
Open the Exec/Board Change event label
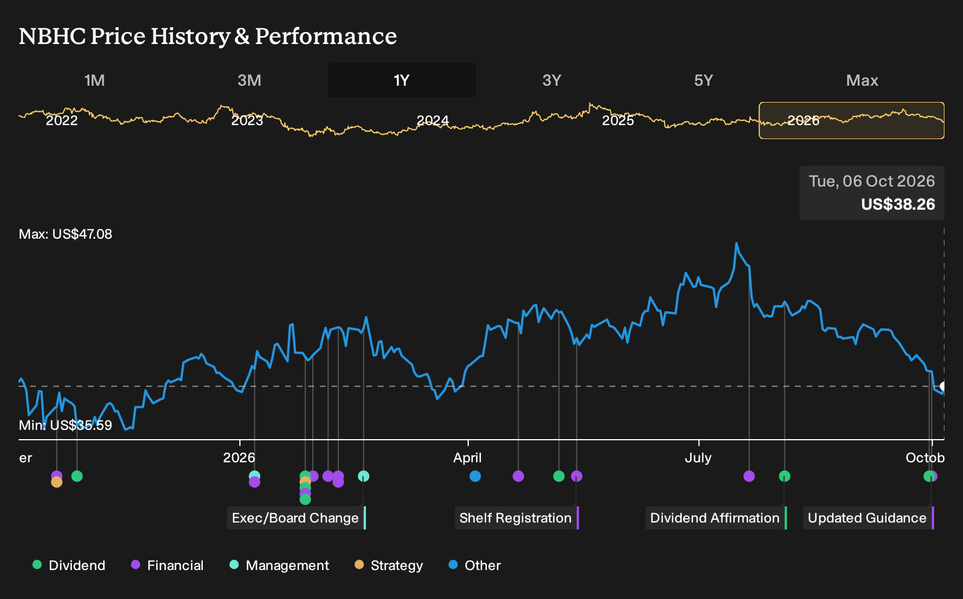(296, 518)
